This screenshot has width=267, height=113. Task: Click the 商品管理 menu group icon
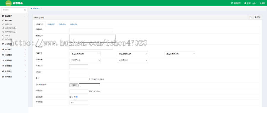[3, 16]
